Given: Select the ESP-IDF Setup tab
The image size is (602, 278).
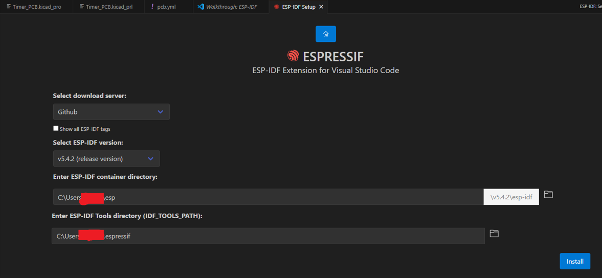Looking at the screenshot, I should (299, 7).
